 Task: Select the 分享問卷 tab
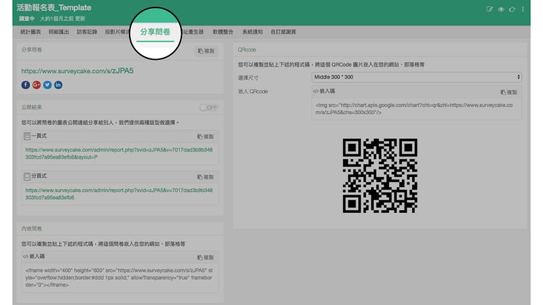[x=155, y=32]
